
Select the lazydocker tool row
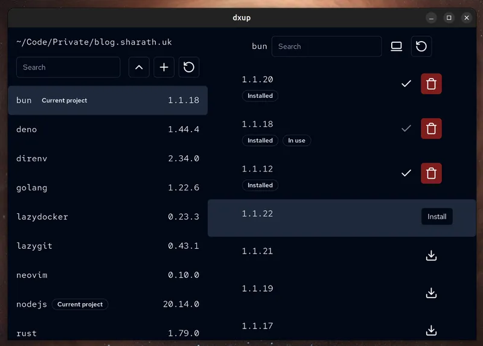tap(108, 217)
